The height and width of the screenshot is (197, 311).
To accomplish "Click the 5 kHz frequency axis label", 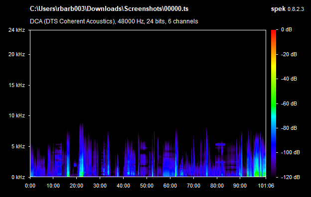I will [18, 146].
